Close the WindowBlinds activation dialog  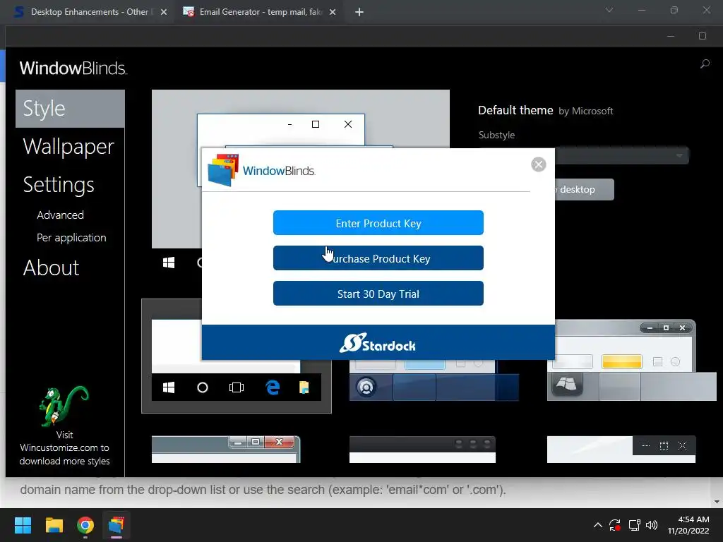coord(539,164)
